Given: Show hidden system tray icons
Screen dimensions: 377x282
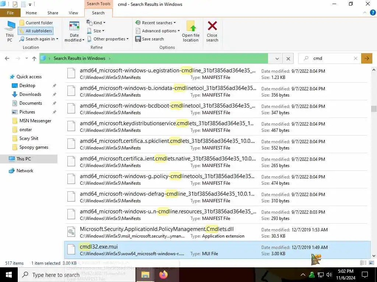Looking at the screenshot, I should pos(303,275).
